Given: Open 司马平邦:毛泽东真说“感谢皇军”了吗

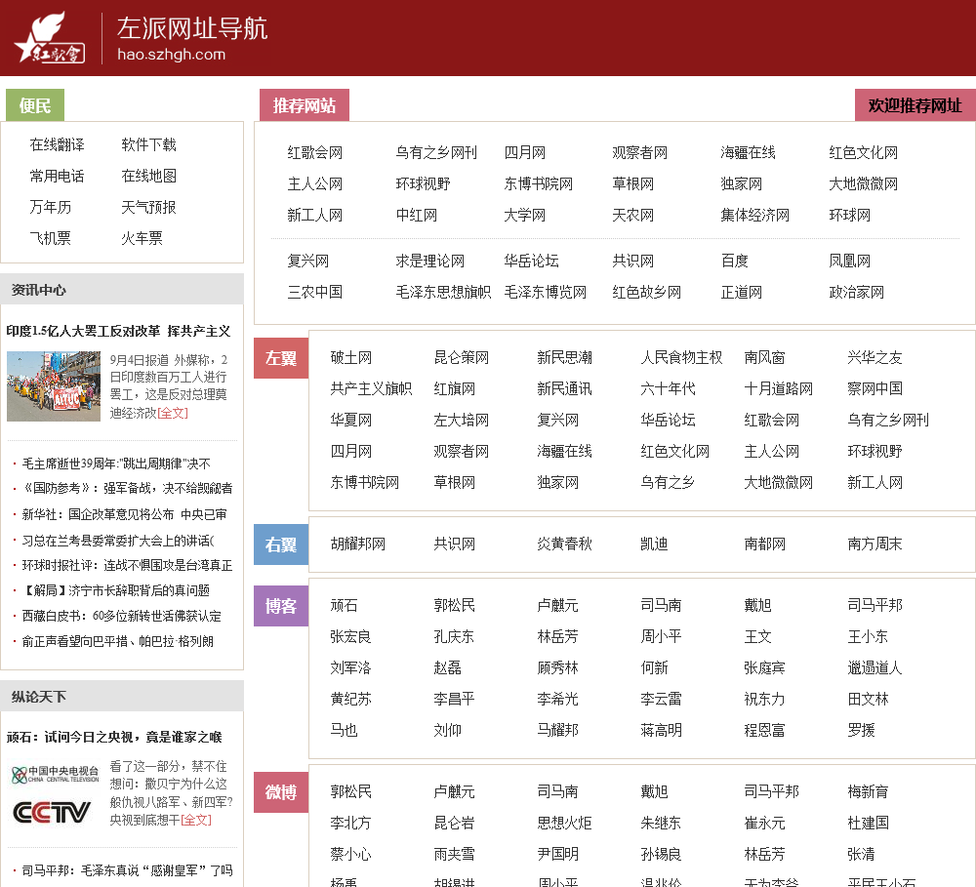Looking at the screenshot, I should (127, 870).
